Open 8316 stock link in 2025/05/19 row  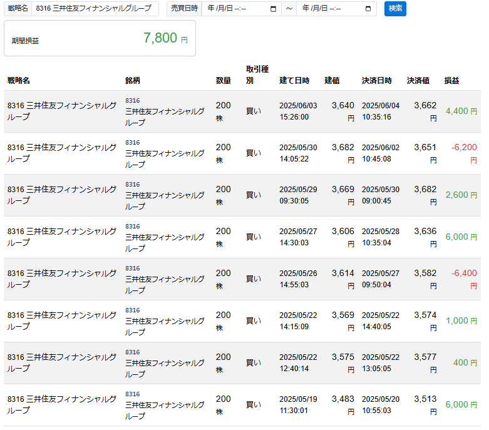[x=133, y=394]
